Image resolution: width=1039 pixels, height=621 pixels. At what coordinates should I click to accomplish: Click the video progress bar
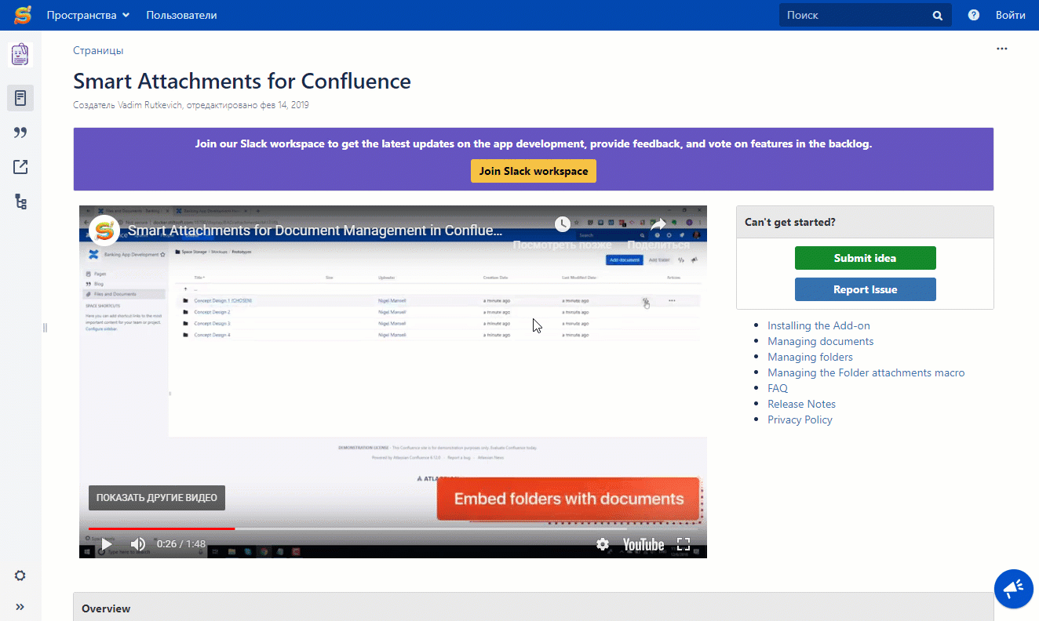[392, 528]
